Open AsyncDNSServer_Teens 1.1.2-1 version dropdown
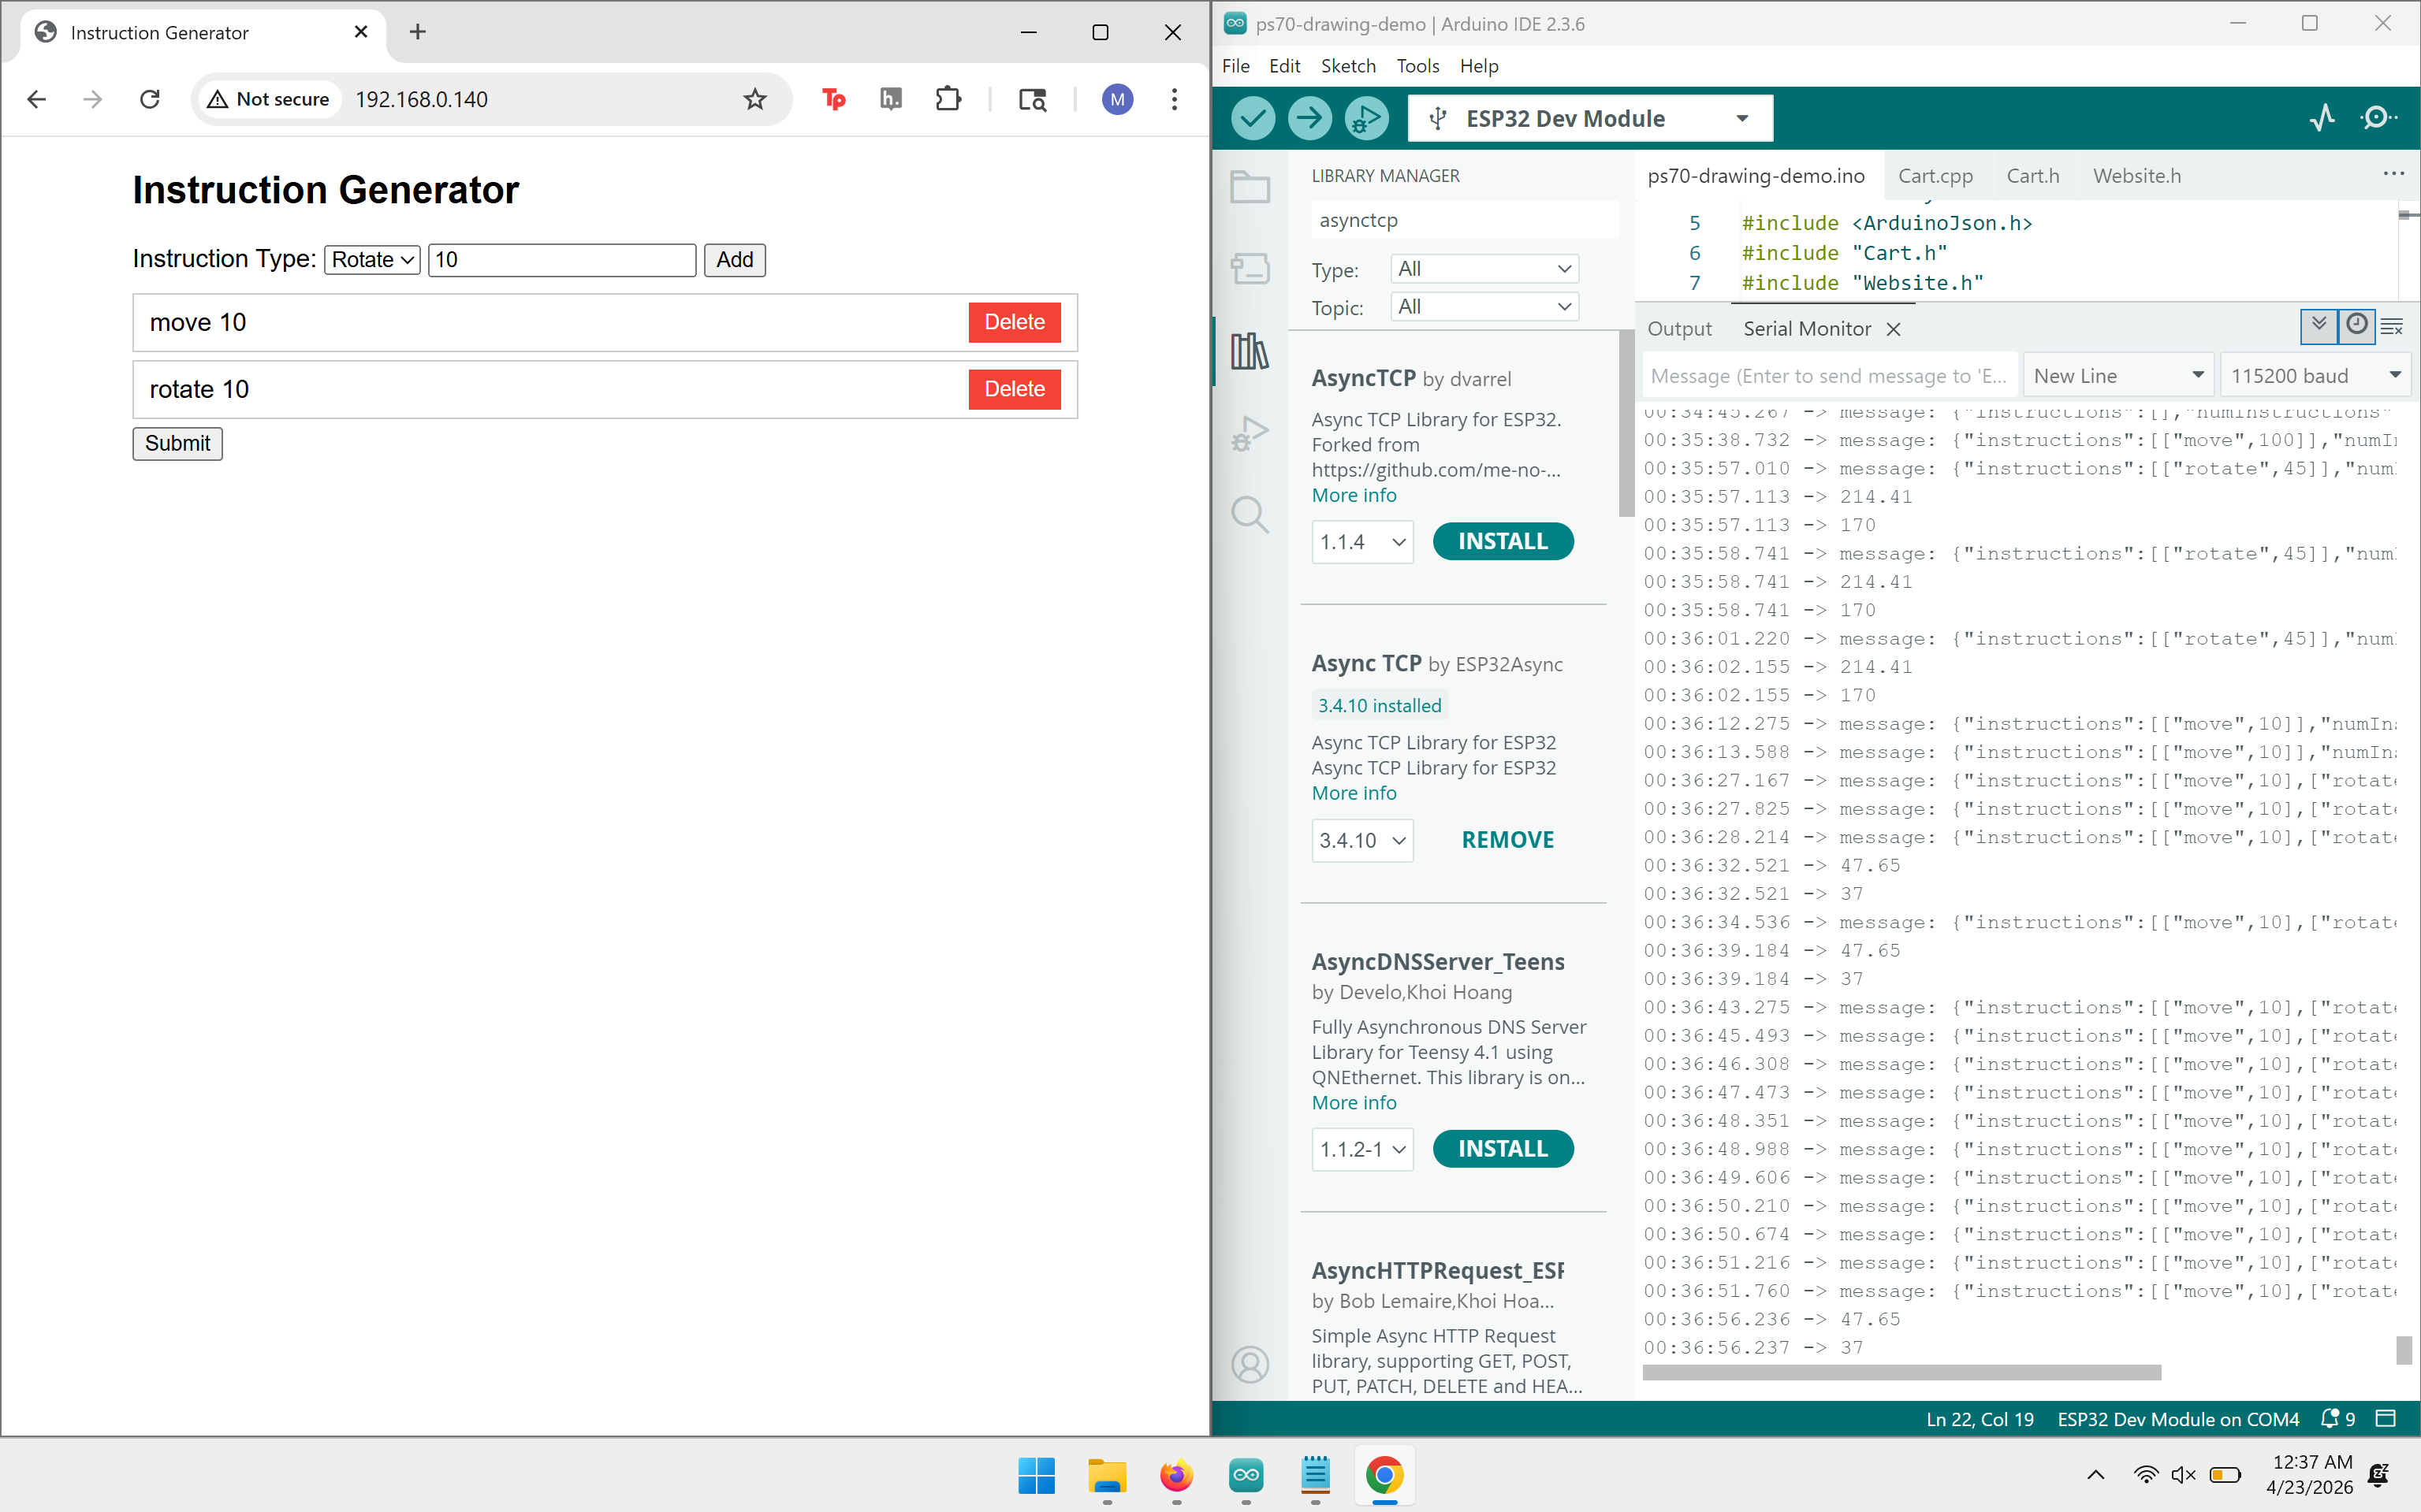This screenshot has height=1512, width=2421. pos(1362,1149)
